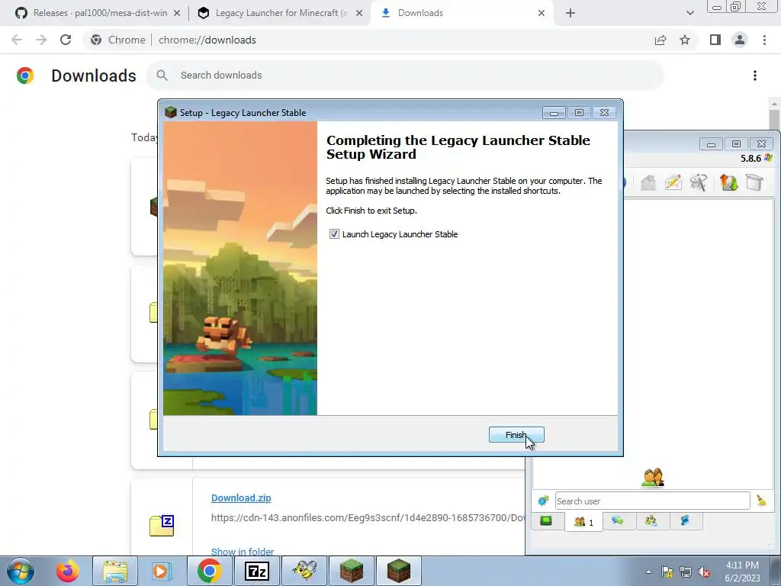Screen dimensions: 781x586
Task: Switch to BeeBEEP file sharing tab
Action: 685,520
